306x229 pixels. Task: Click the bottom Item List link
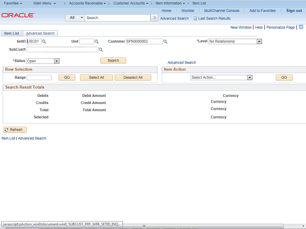coord(8,138)
